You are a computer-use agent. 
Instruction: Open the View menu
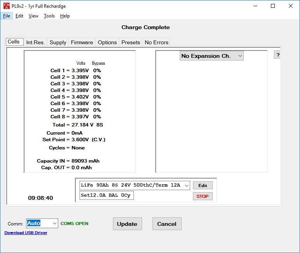[33, 16]
